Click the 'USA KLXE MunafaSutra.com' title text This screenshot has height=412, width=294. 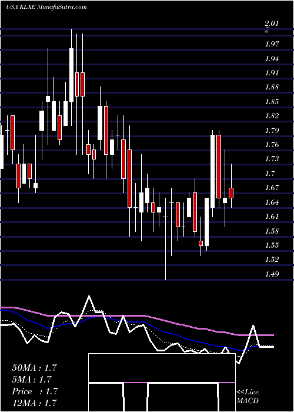pos(46,7)
